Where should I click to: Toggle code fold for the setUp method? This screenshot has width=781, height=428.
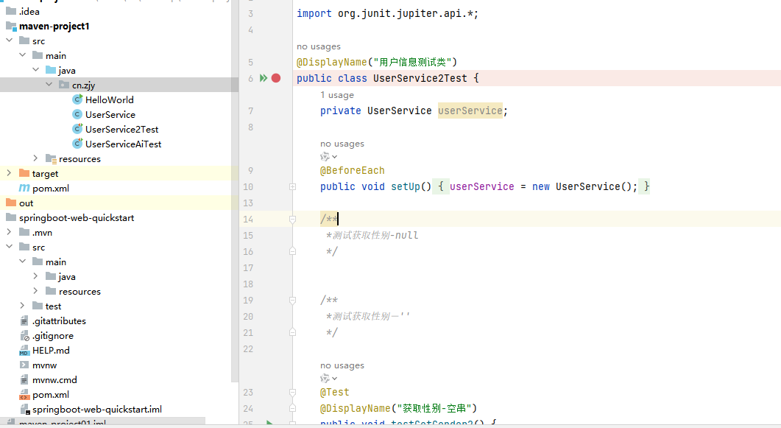click(292, 187)
